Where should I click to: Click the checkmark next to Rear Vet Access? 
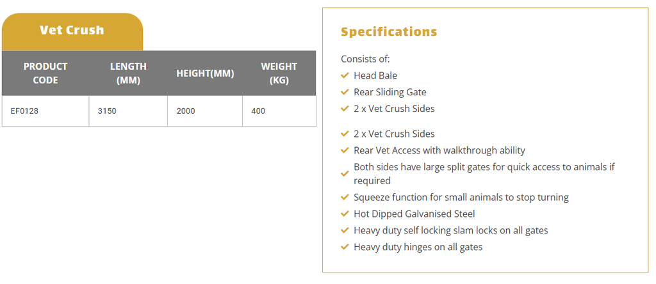pyautogui.click(x=345, y=150)
